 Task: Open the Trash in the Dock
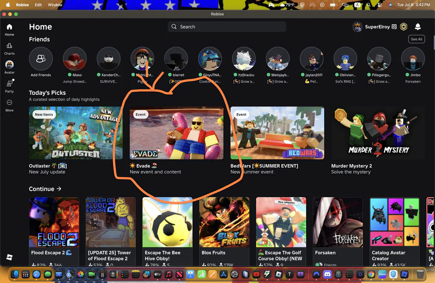click(x=420, y=274)
